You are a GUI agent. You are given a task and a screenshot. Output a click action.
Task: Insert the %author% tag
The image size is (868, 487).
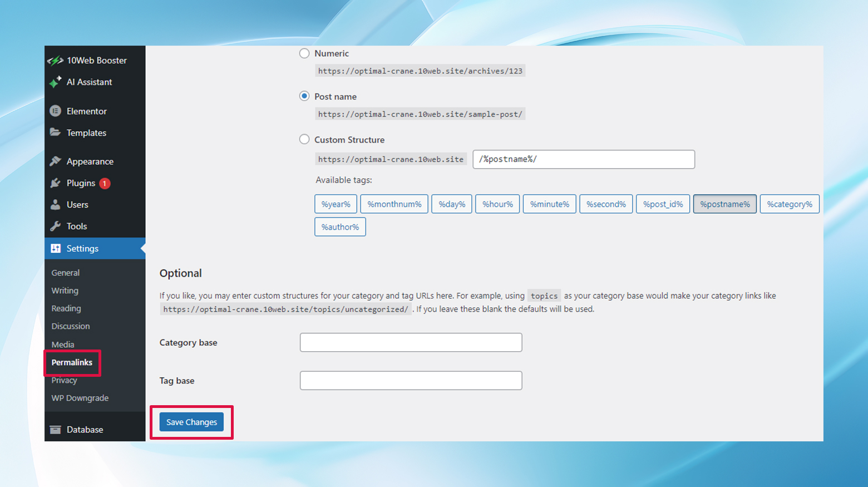point(340,227)
